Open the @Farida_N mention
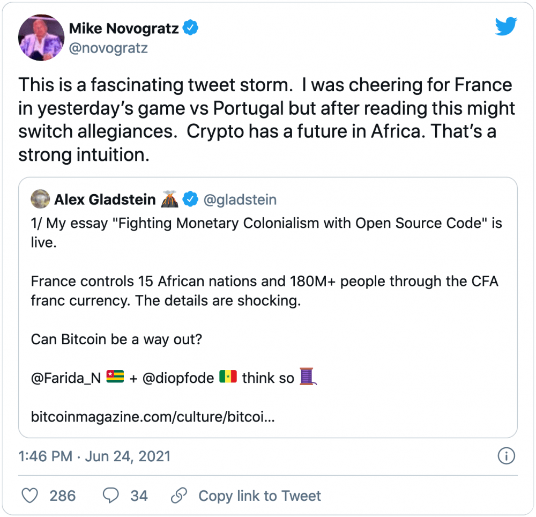The width and height of the screenshot is (536, 517). click(x=66, y=378)
